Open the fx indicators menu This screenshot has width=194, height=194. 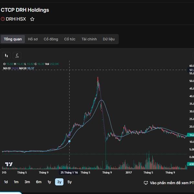[x=17, y=56]
